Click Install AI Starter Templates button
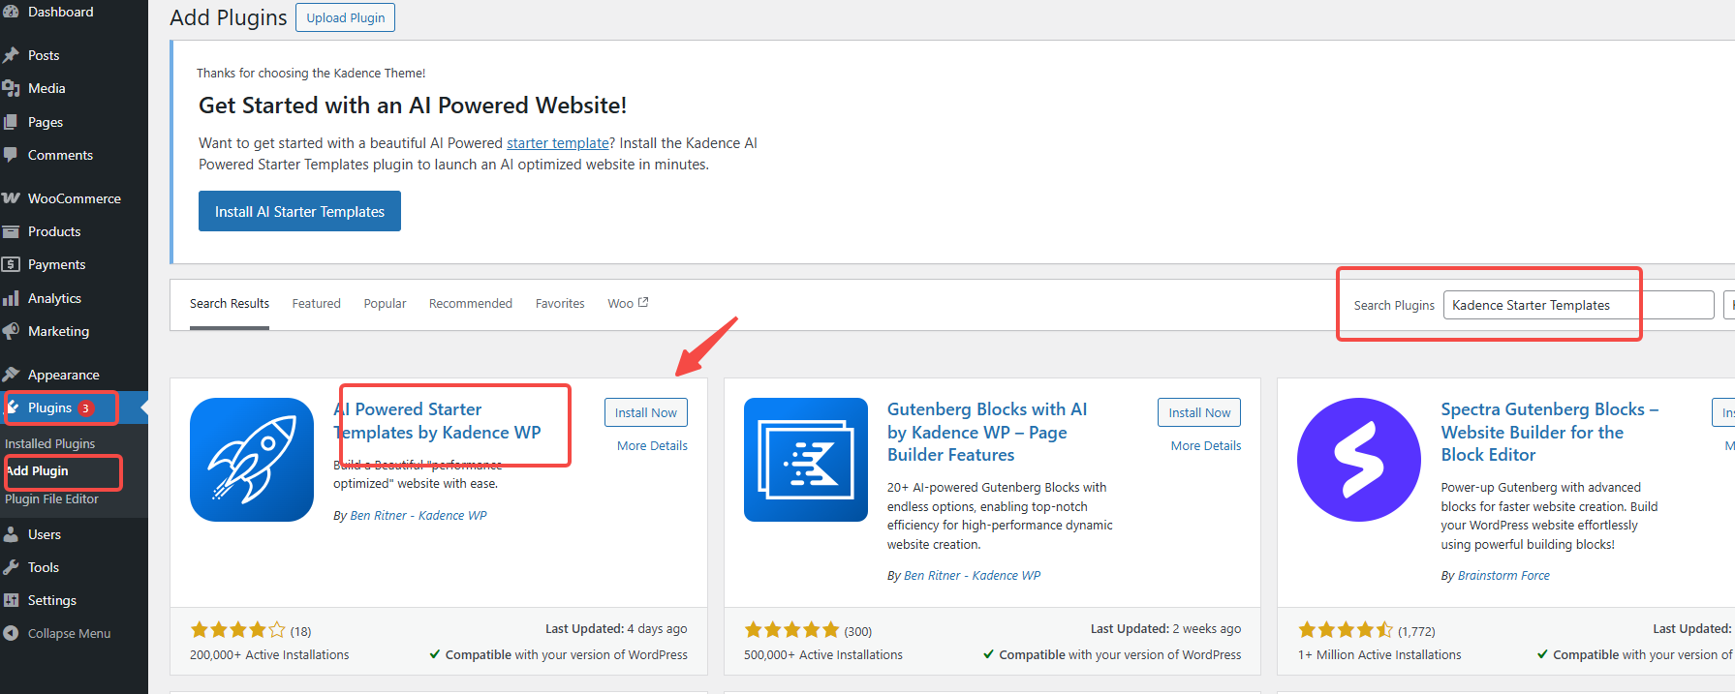The height and width of the screenshot is (694, 1735). click(x=299, y=211)
